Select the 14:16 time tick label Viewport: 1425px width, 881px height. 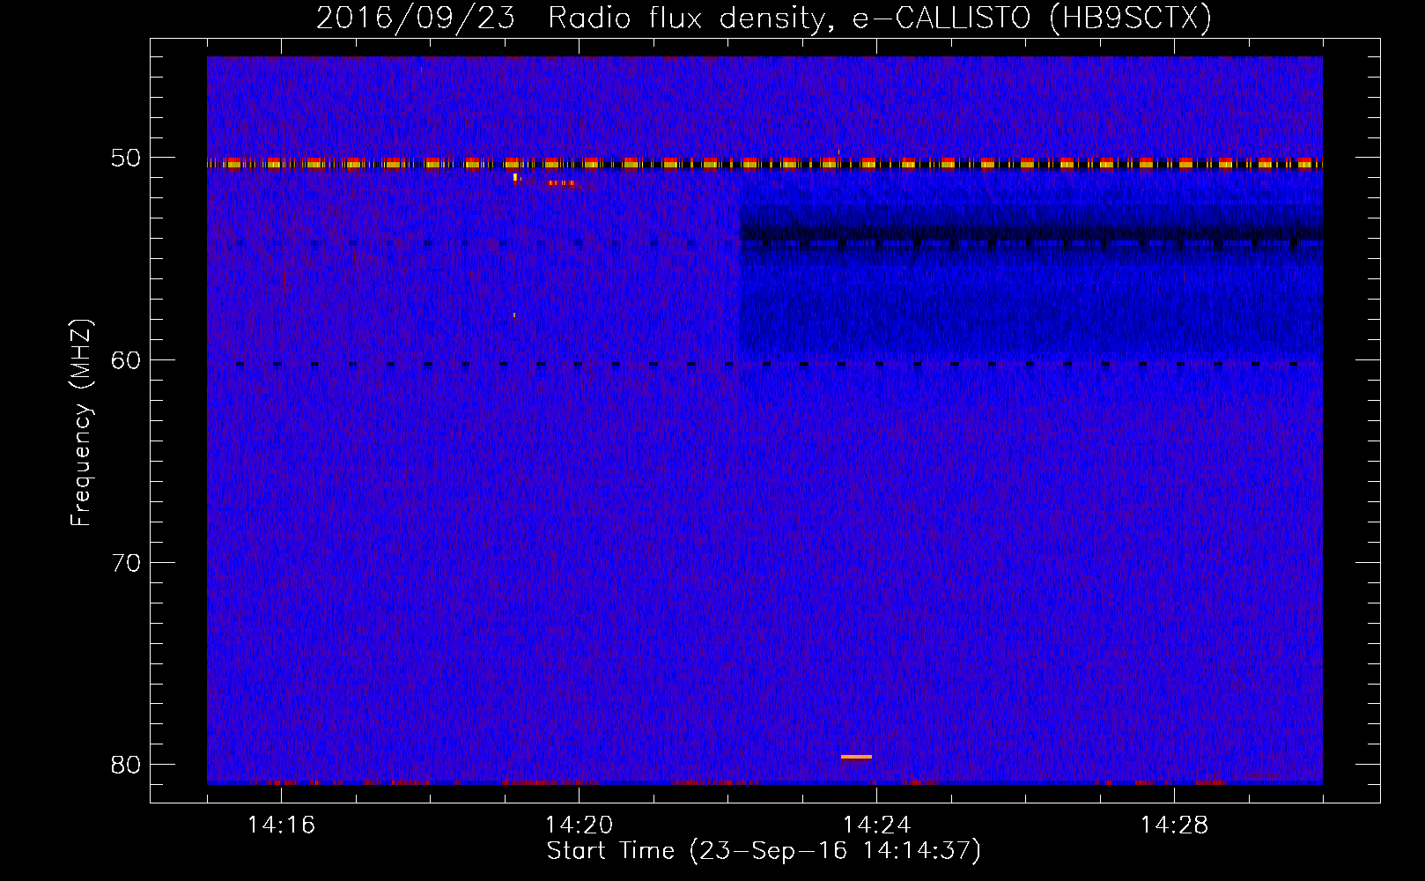point(281,825)
